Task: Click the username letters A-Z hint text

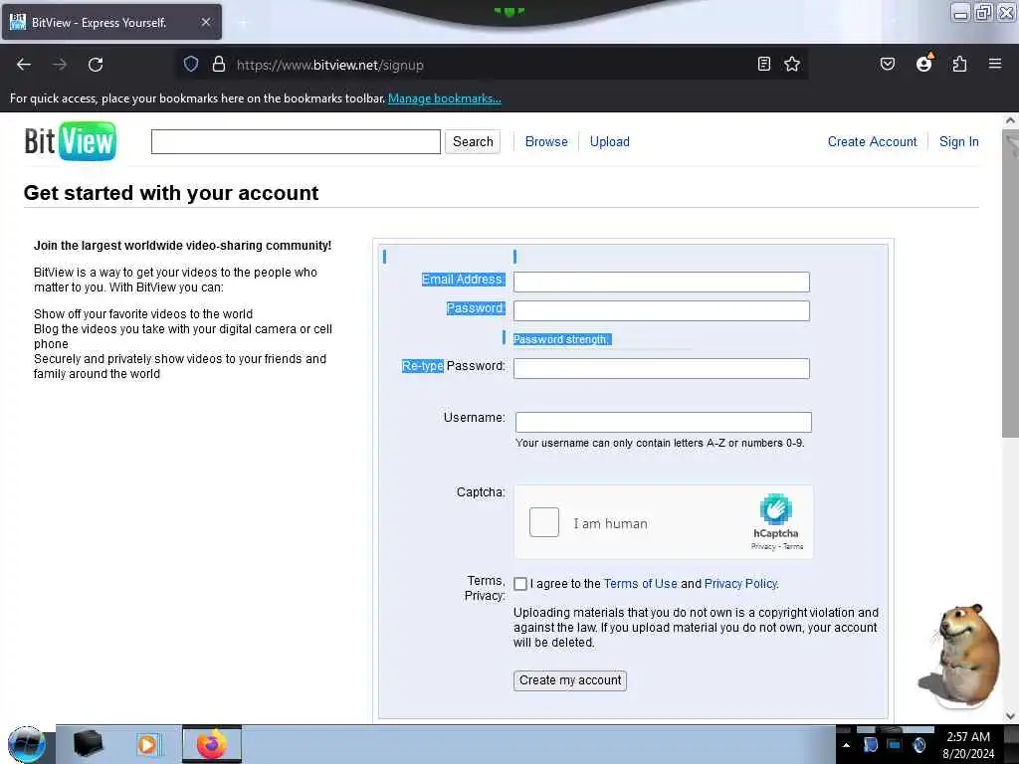Action: click(660, 443)
